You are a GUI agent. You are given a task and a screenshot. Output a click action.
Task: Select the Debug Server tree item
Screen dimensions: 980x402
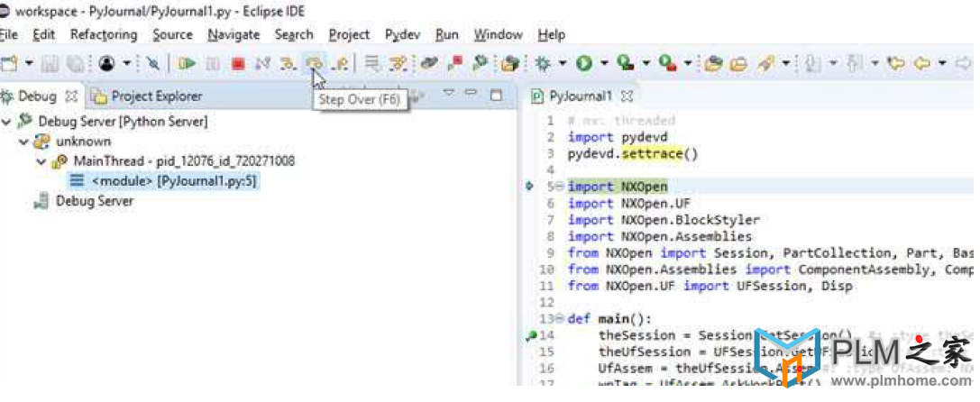pyautogui.click(x=84, y=201)
